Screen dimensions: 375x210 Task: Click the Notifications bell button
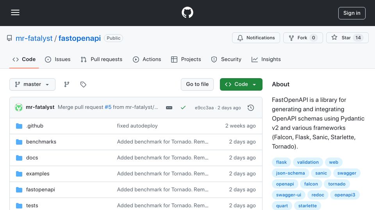(256, 38)
